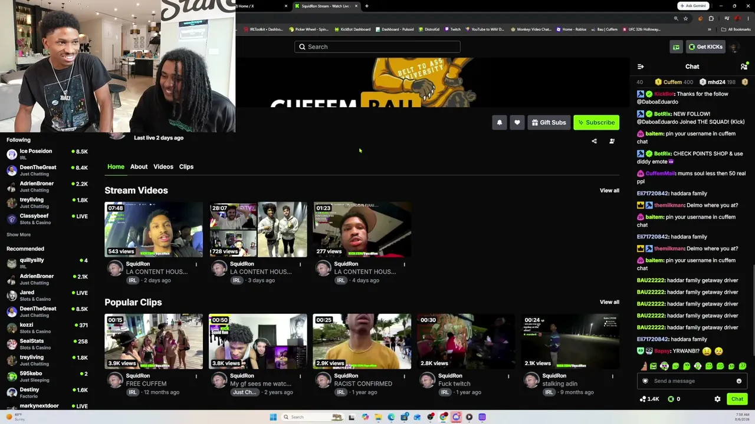Click the Subscribe button
The width and height of the screenshot is (755, 424).
click(596, 122)
